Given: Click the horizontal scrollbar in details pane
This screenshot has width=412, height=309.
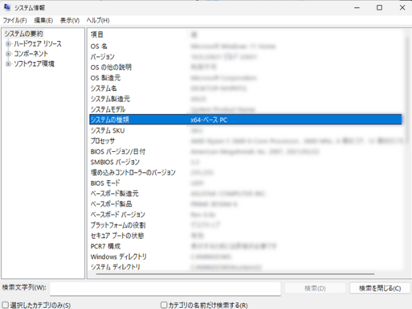Looking at the screenshot, I should [x=235, y=274].
